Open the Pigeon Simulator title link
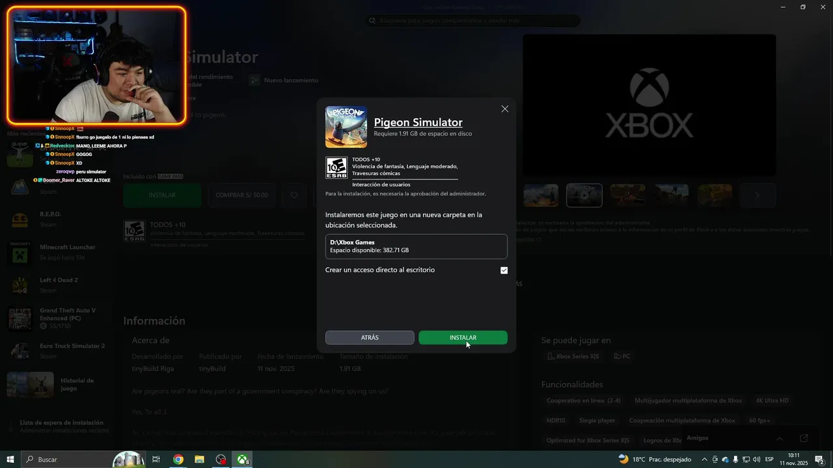This screenshot has width=833, height=468. click(x=418, y=122)
